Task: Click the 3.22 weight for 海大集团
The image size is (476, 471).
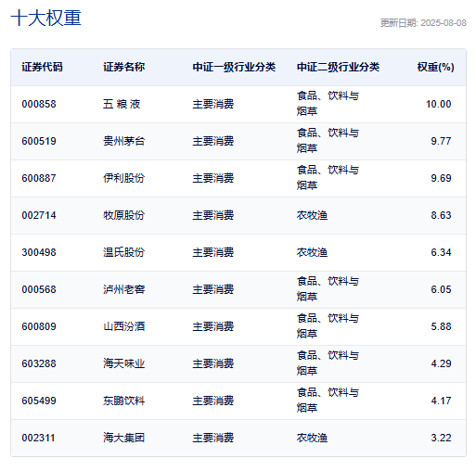Action: coord(441,438)
